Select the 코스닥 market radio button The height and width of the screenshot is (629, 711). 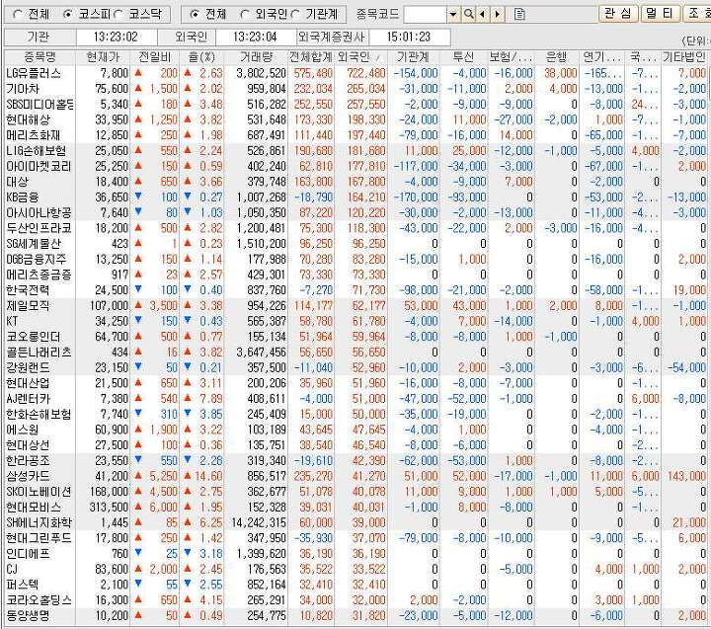118,15
